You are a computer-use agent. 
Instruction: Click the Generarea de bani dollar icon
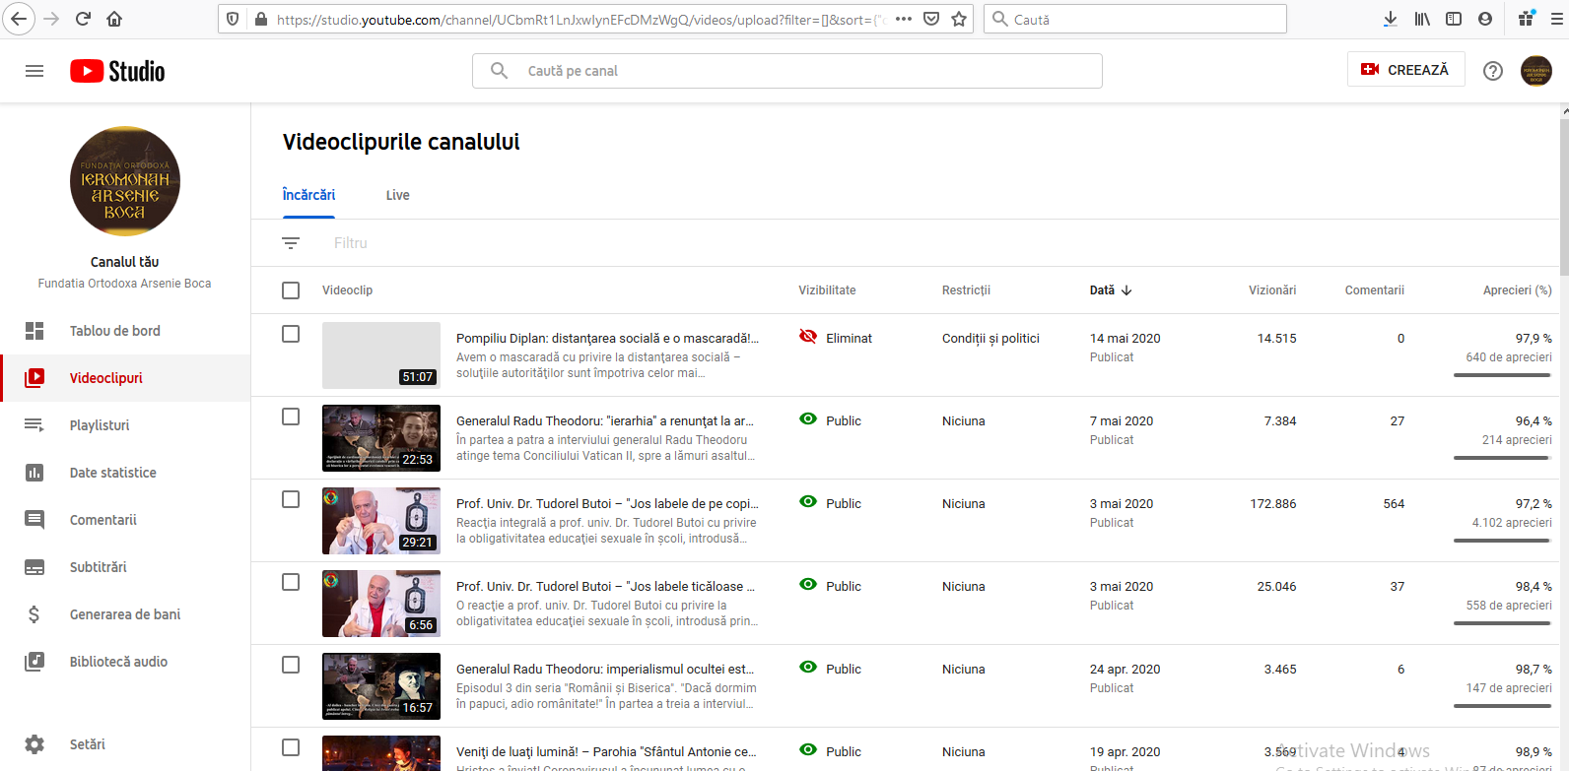(x=34, y=614)
